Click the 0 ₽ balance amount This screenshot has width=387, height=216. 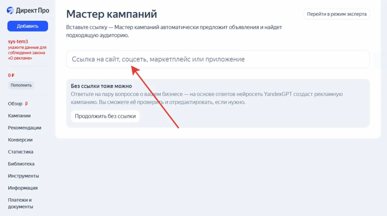(x=11, y=75)
